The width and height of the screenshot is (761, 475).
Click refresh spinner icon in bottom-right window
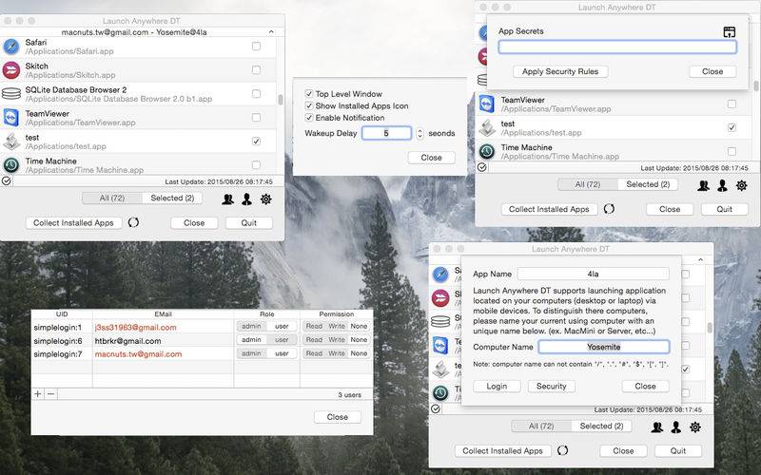(x=562, y=450)
